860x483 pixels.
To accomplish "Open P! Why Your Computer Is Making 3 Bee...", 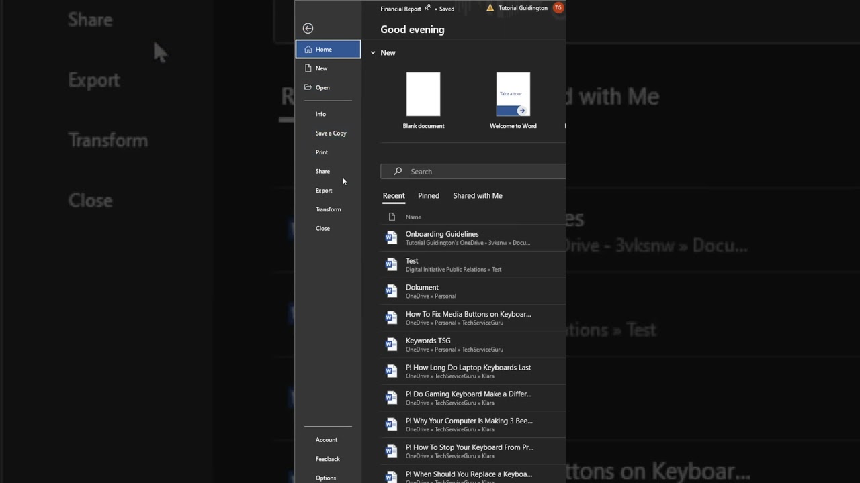I will (x=473, y=424).
